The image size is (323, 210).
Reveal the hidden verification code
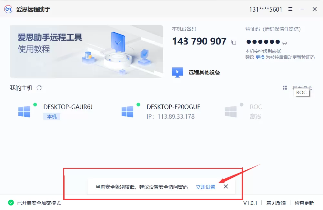(x=285, y=43)
